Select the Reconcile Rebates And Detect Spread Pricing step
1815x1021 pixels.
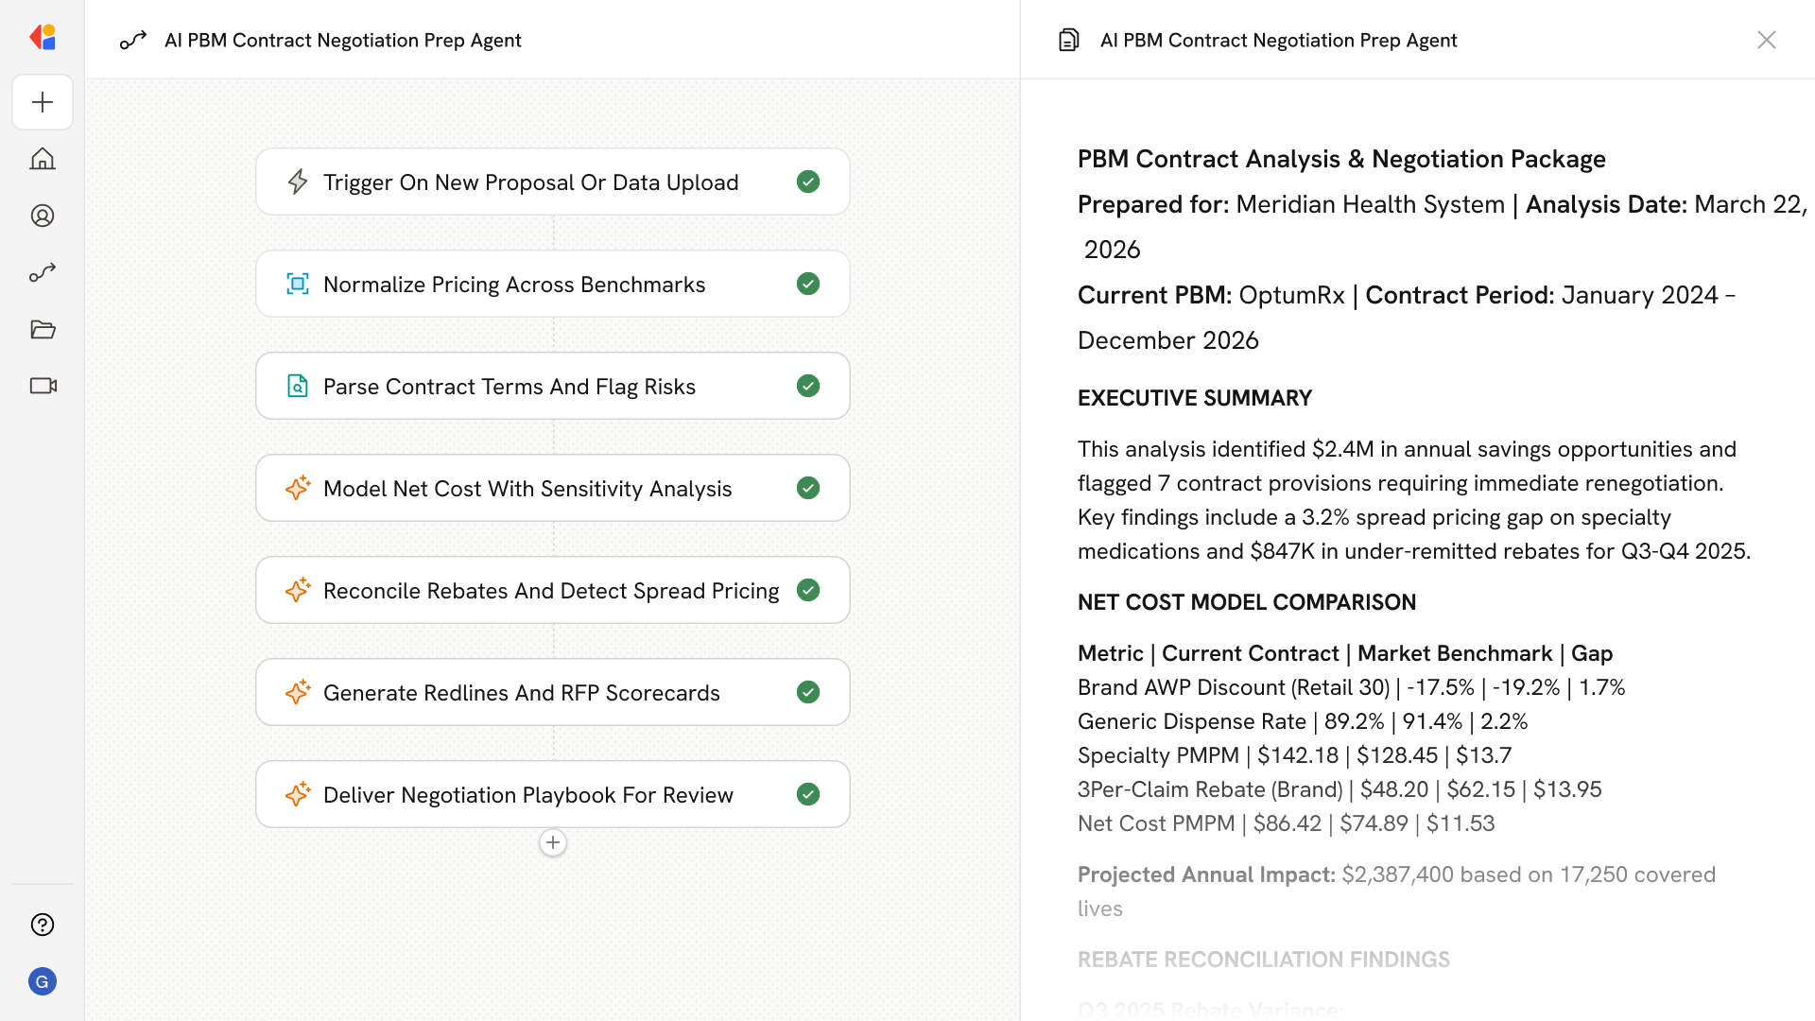click(550, 591)
